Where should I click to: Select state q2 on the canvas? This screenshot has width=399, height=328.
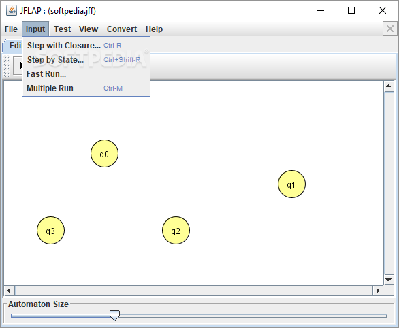tap(176, 231)
